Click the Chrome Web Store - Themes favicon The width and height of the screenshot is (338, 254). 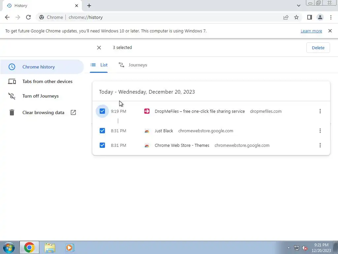(x=147, y=146)
